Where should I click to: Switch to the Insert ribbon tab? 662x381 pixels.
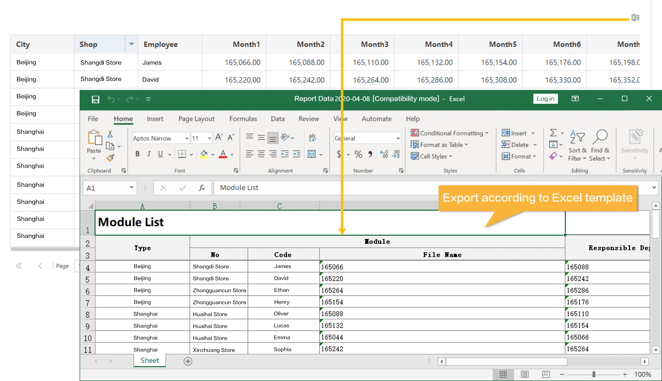pyautogui.click(x=155, y=119)
